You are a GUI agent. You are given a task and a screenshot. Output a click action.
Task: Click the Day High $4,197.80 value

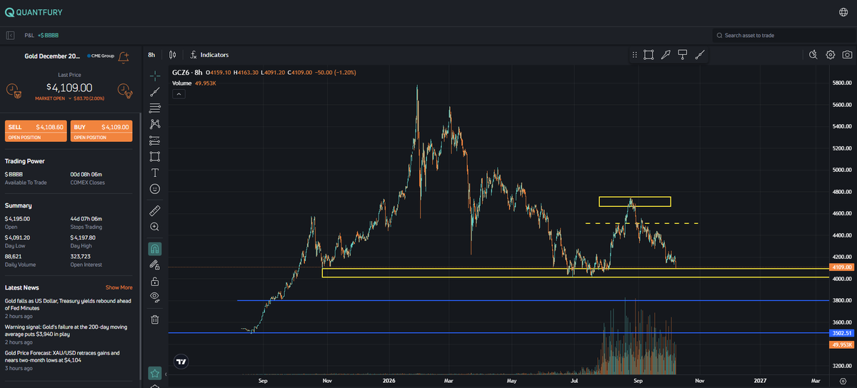click(x=83, y=238)
